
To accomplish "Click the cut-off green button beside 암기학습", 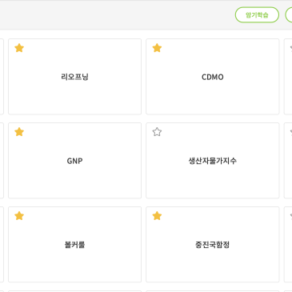I will coord(289,15).
